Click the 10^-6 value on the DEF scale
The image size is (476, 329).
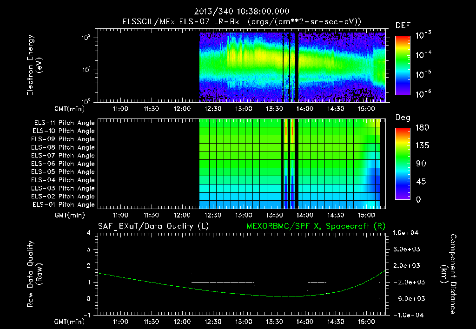coord(423,94)
